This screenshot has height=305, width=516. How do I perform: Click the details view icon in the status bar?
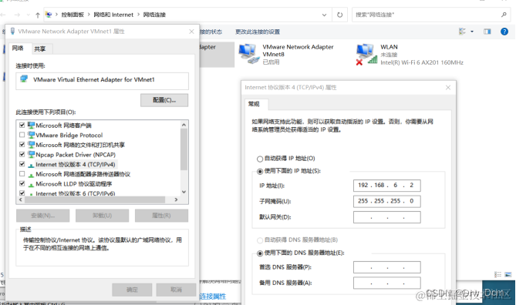pyautogui.click(x=497, y=274)
